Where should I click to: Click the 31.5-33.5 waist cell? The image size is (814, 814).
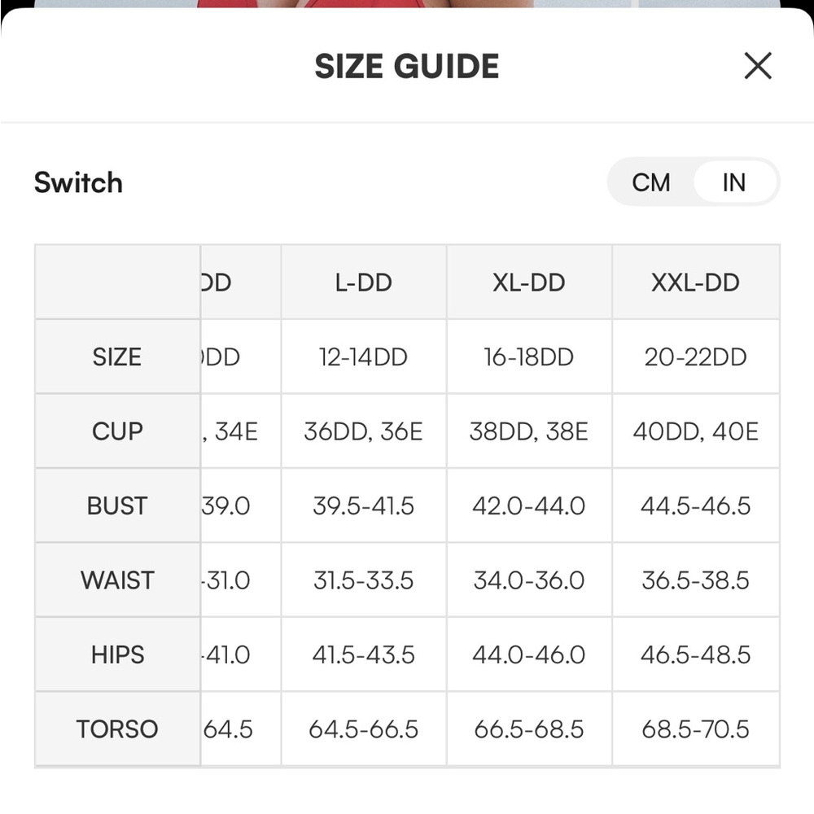[x=363, y=580]
